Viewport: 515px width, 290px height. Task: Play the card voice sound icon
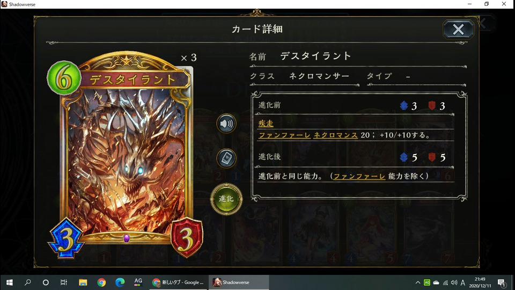(x=226, y=124)
